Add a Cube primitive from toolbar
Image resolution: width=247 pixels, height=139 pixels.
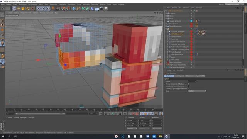74,8
